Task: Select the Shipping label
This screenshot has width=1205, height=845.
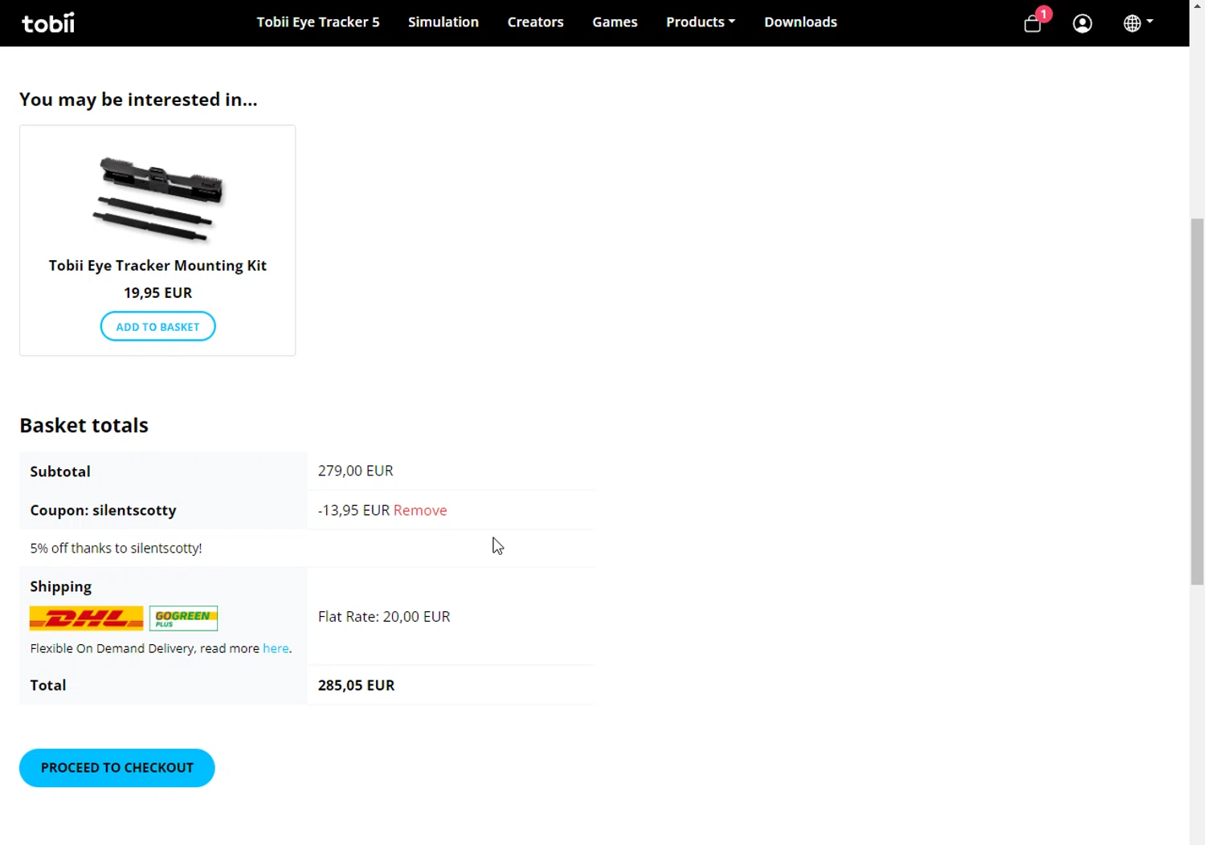Action: (x=60, y=586)
